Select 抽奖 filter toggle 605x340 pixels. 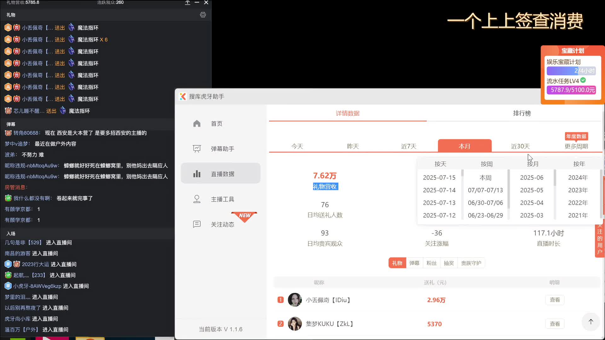[449, 263]
